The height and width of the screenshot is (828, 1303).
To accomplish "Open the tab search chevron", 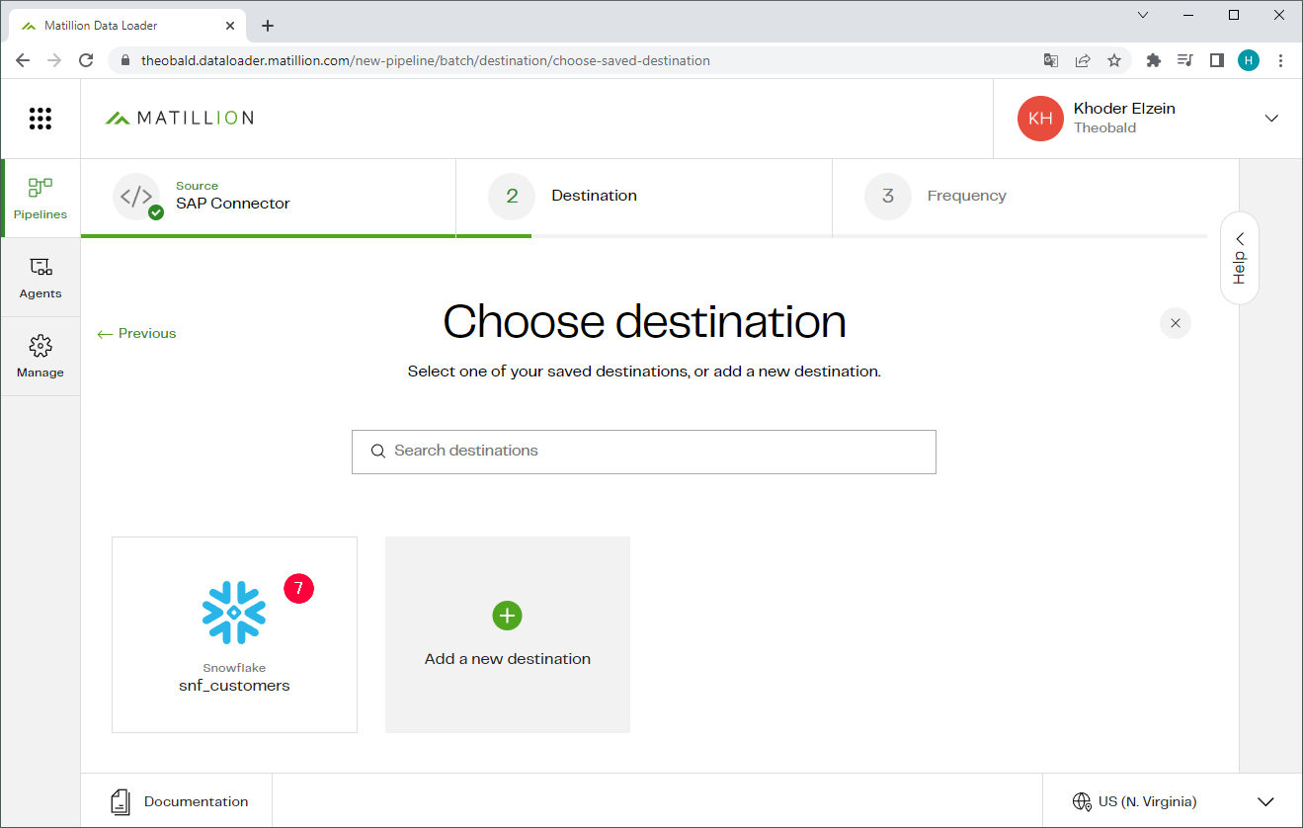I will tap(1143, 15).
